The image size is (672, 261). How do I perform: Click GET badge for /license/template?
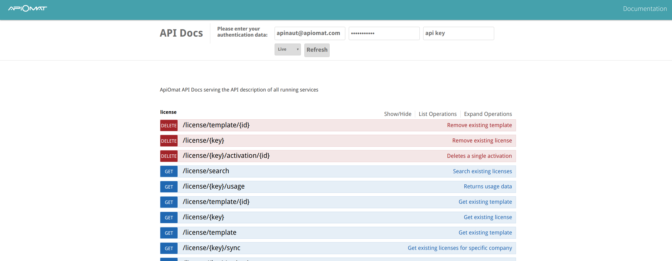[169, 233]
